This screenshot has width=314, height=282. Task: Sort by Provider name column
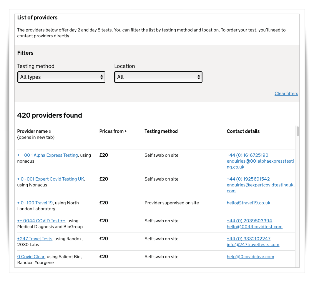pyautogui.click(x=34, y=131)
